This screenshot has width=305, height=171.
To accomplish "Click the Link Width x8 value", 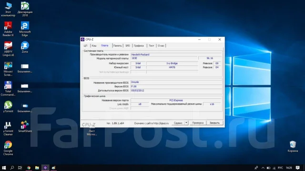I will click(140, 104).
